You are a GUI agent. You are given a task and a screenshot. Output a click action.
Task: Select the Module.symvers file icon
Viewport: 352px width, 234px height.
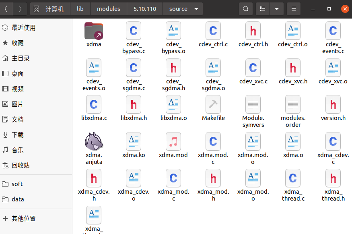coord(253,105)
